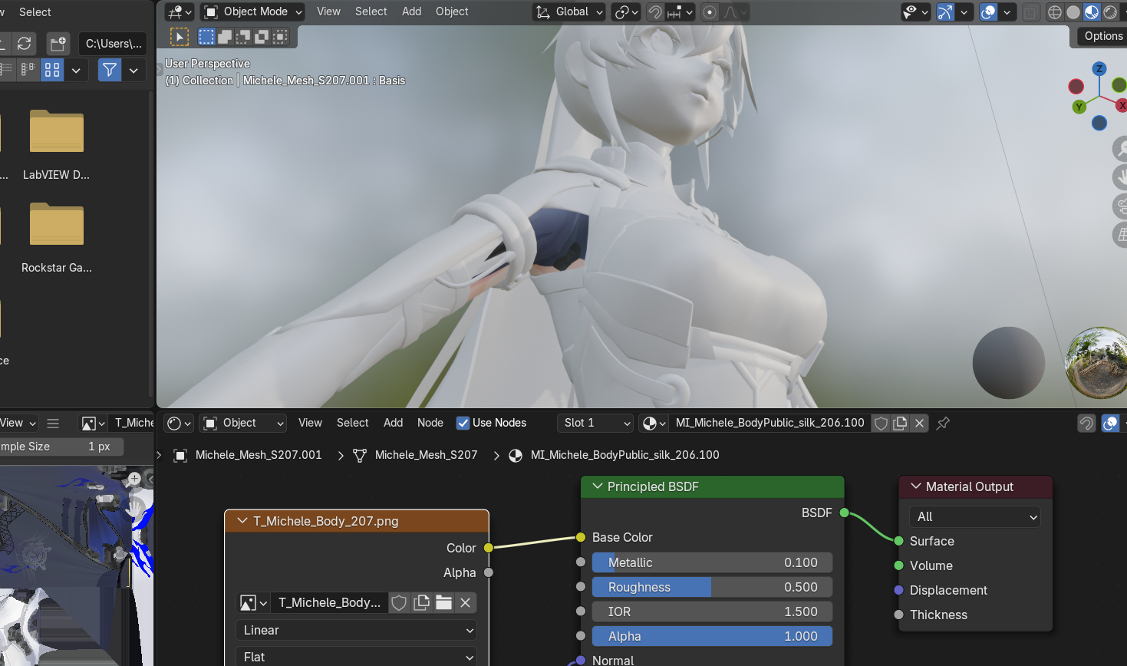Set selection mode to invert
This screenshot has width=1127, height=666.
tap(262, 37)
